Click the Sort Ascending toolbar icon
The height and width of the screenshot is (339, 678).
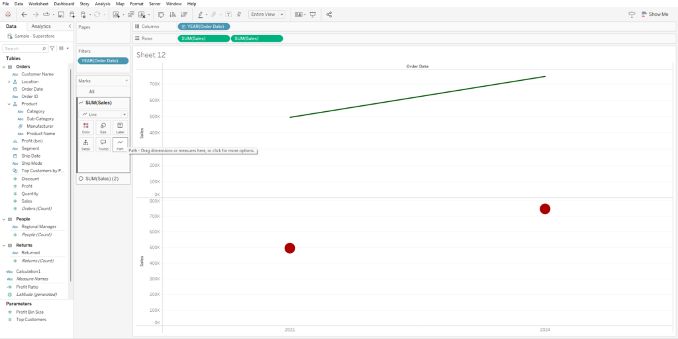173,15
